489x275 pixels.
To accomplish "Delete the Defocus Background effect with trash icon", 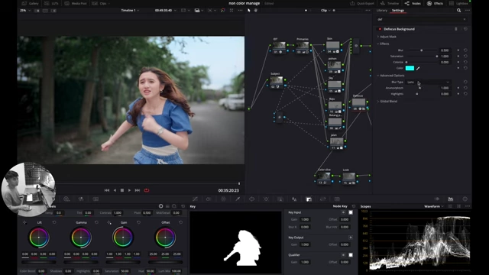I will pos(455,29).
